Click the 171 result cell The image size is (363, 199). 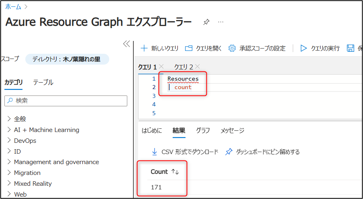[156, 187]
